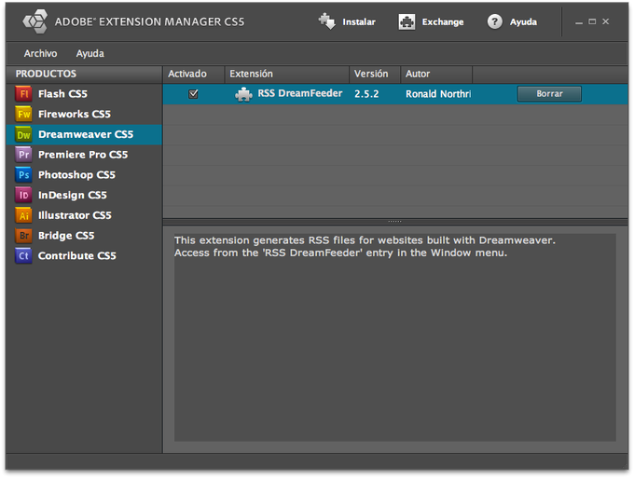Click the Bridge Br icon
This screenshot has width=634, height=478.
click(23, 236)
